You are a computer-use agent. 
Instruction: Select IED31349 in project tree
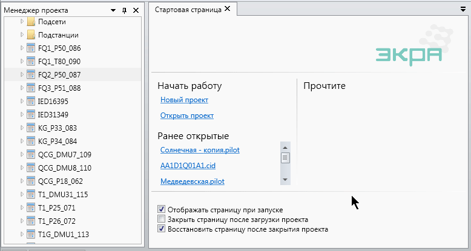click(x=53, y=115)
